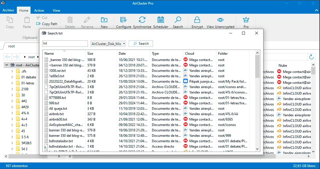The height and width of the screenshot is (169, 320).
Task: Sort results by Folder column header
Action: pos(233,53)
